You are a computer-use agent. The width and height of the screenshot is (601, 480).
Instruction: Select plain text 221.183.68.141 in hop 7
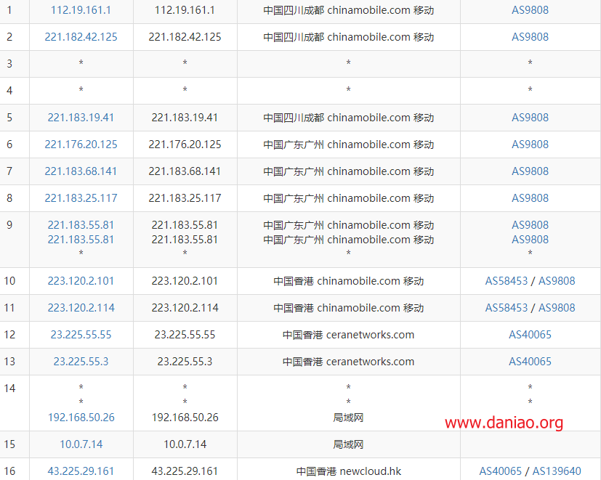[x=185, y=171]
